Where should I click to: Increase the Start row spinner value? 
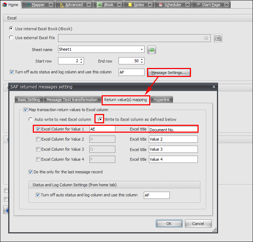click(82, 59)
